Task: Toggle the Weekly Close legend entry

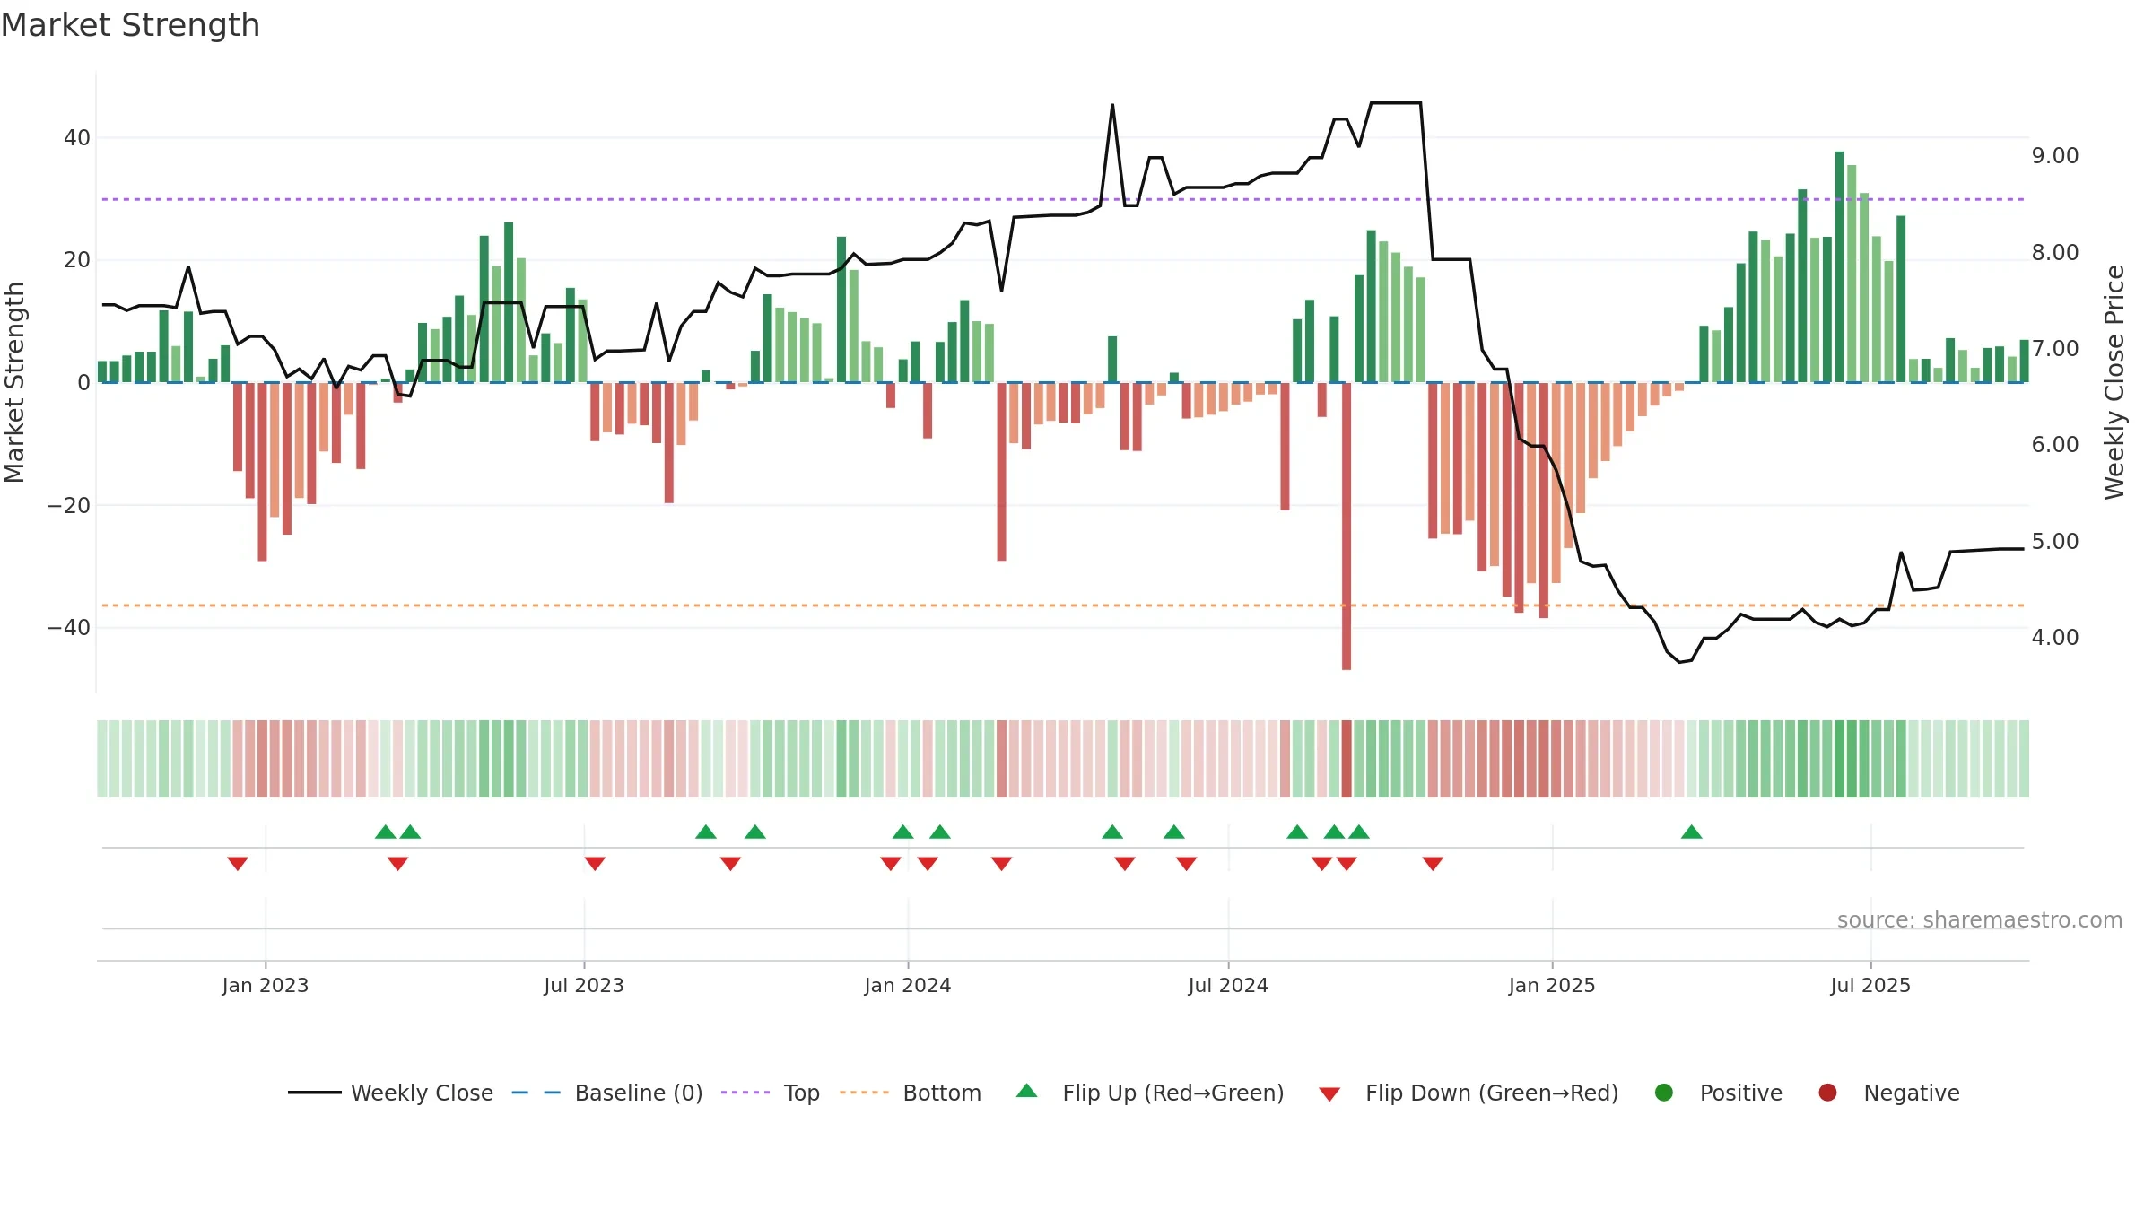Action: tap(390, 1093)
